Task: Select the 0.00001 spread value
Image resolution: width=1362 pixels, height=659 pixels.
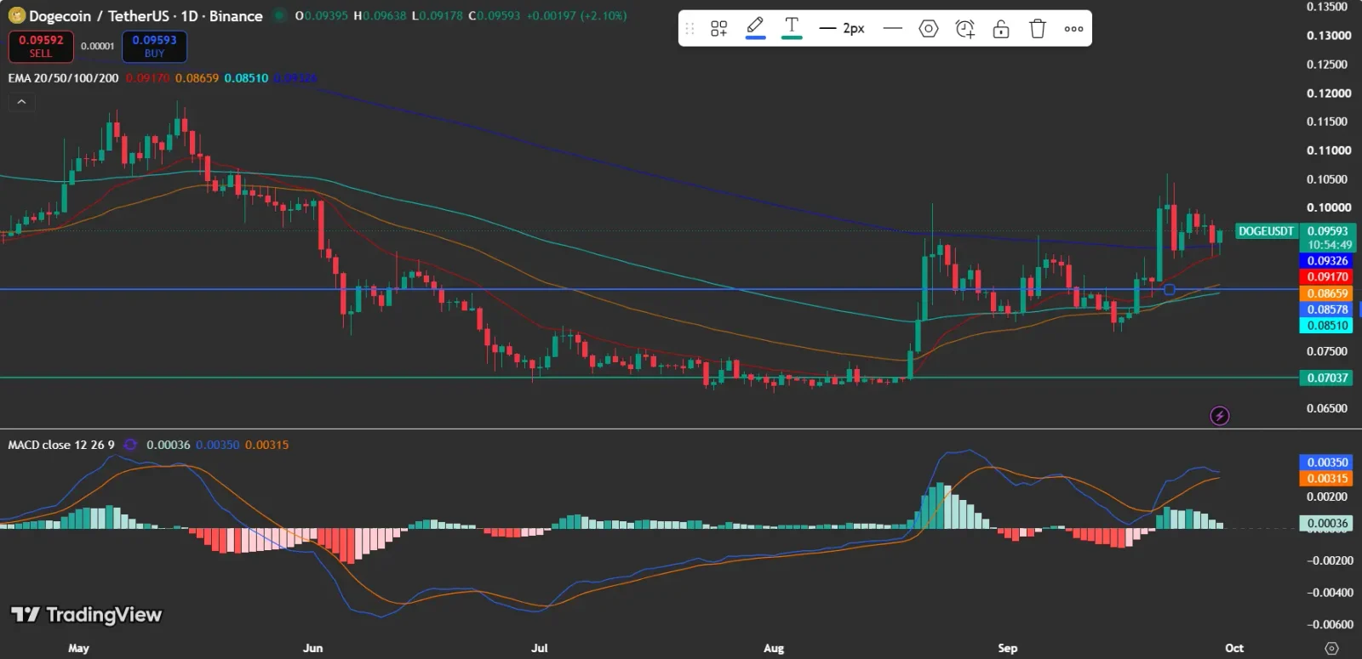Action: click(x=98, y=46)
